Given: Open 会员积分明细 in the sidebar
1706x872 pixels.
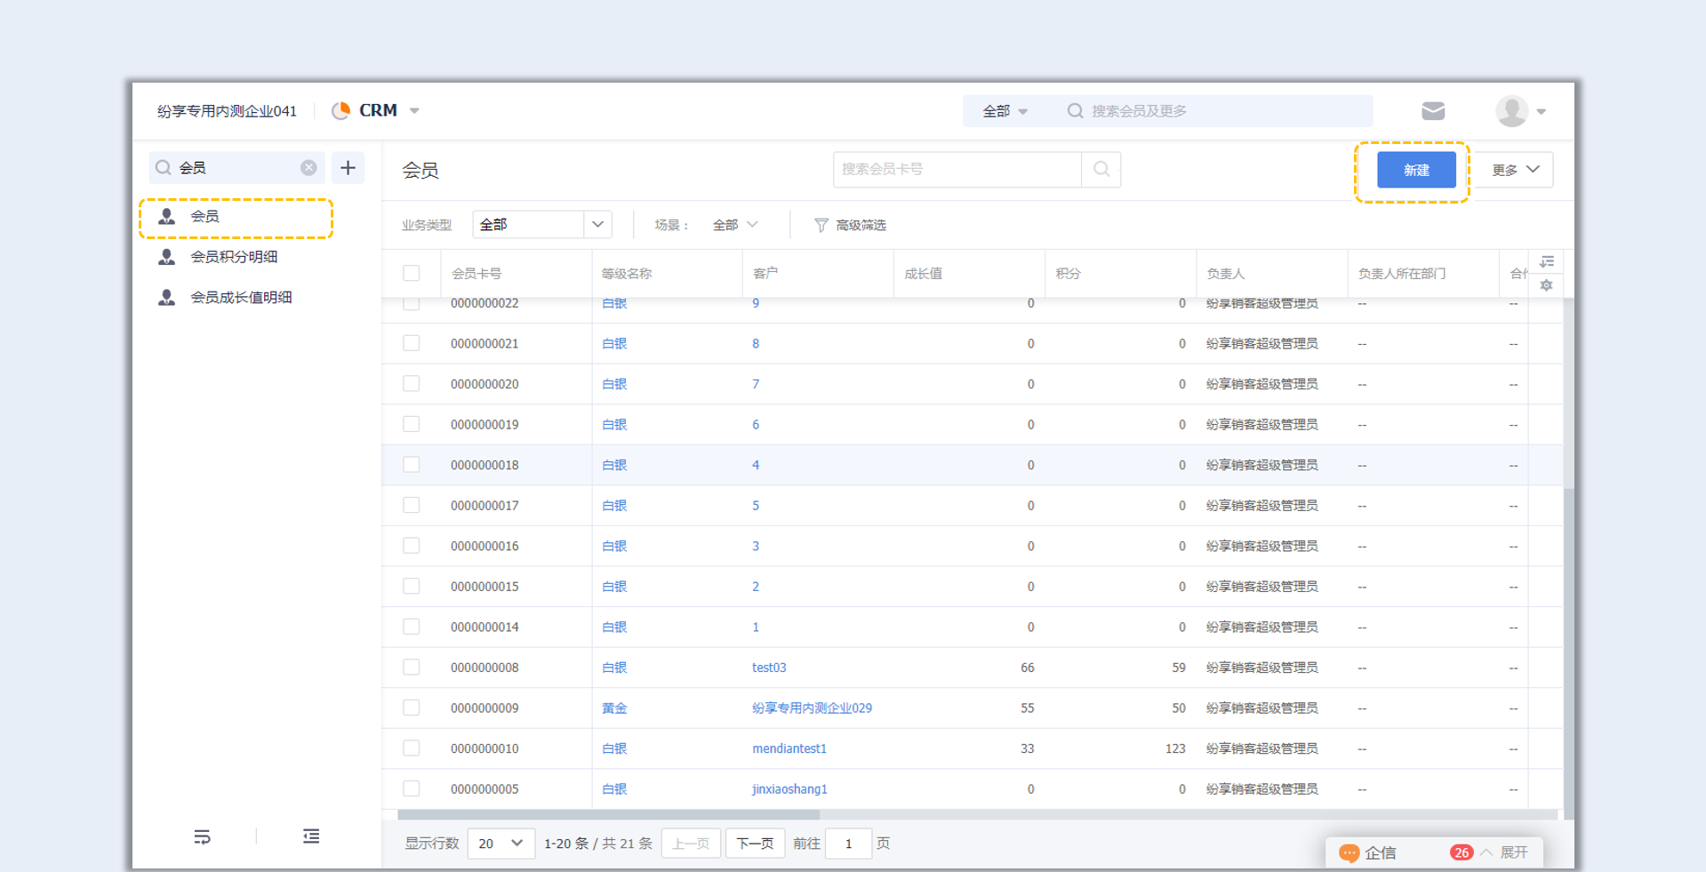Looking at the screenshot, I should (234, 257).
